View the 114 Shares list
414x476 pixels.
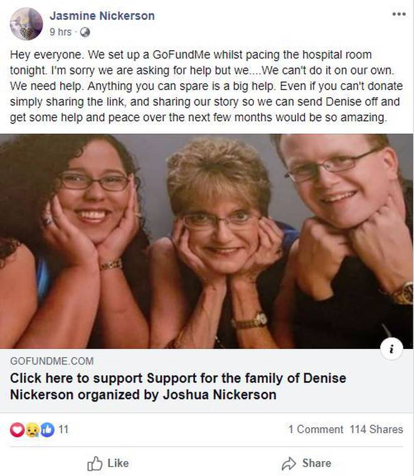coord(376,429)
